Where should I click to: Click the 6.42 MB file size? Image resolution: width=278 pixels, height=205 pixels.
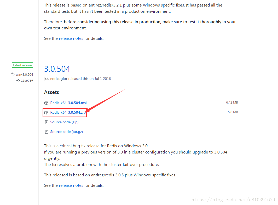232,102
